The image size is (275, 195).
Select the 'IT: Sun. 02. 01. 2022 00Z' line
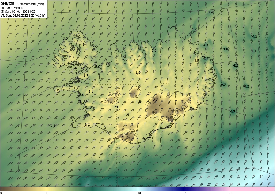(18, 12)
